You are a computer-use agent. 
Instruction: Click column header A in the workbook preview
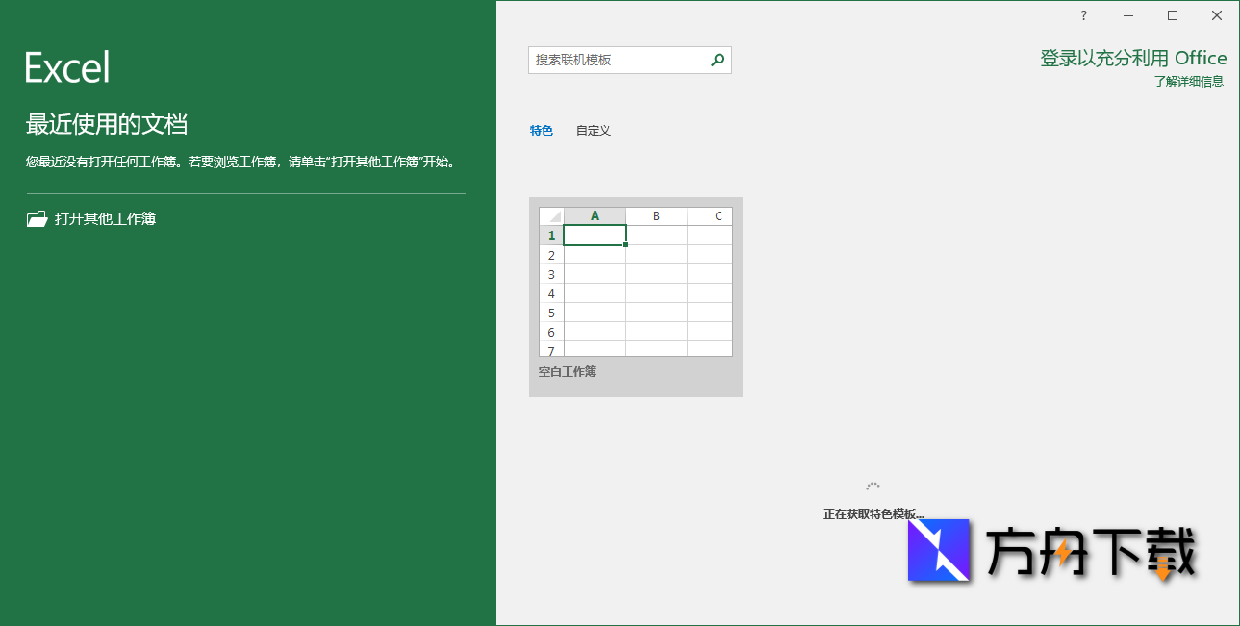coord(594,215)
